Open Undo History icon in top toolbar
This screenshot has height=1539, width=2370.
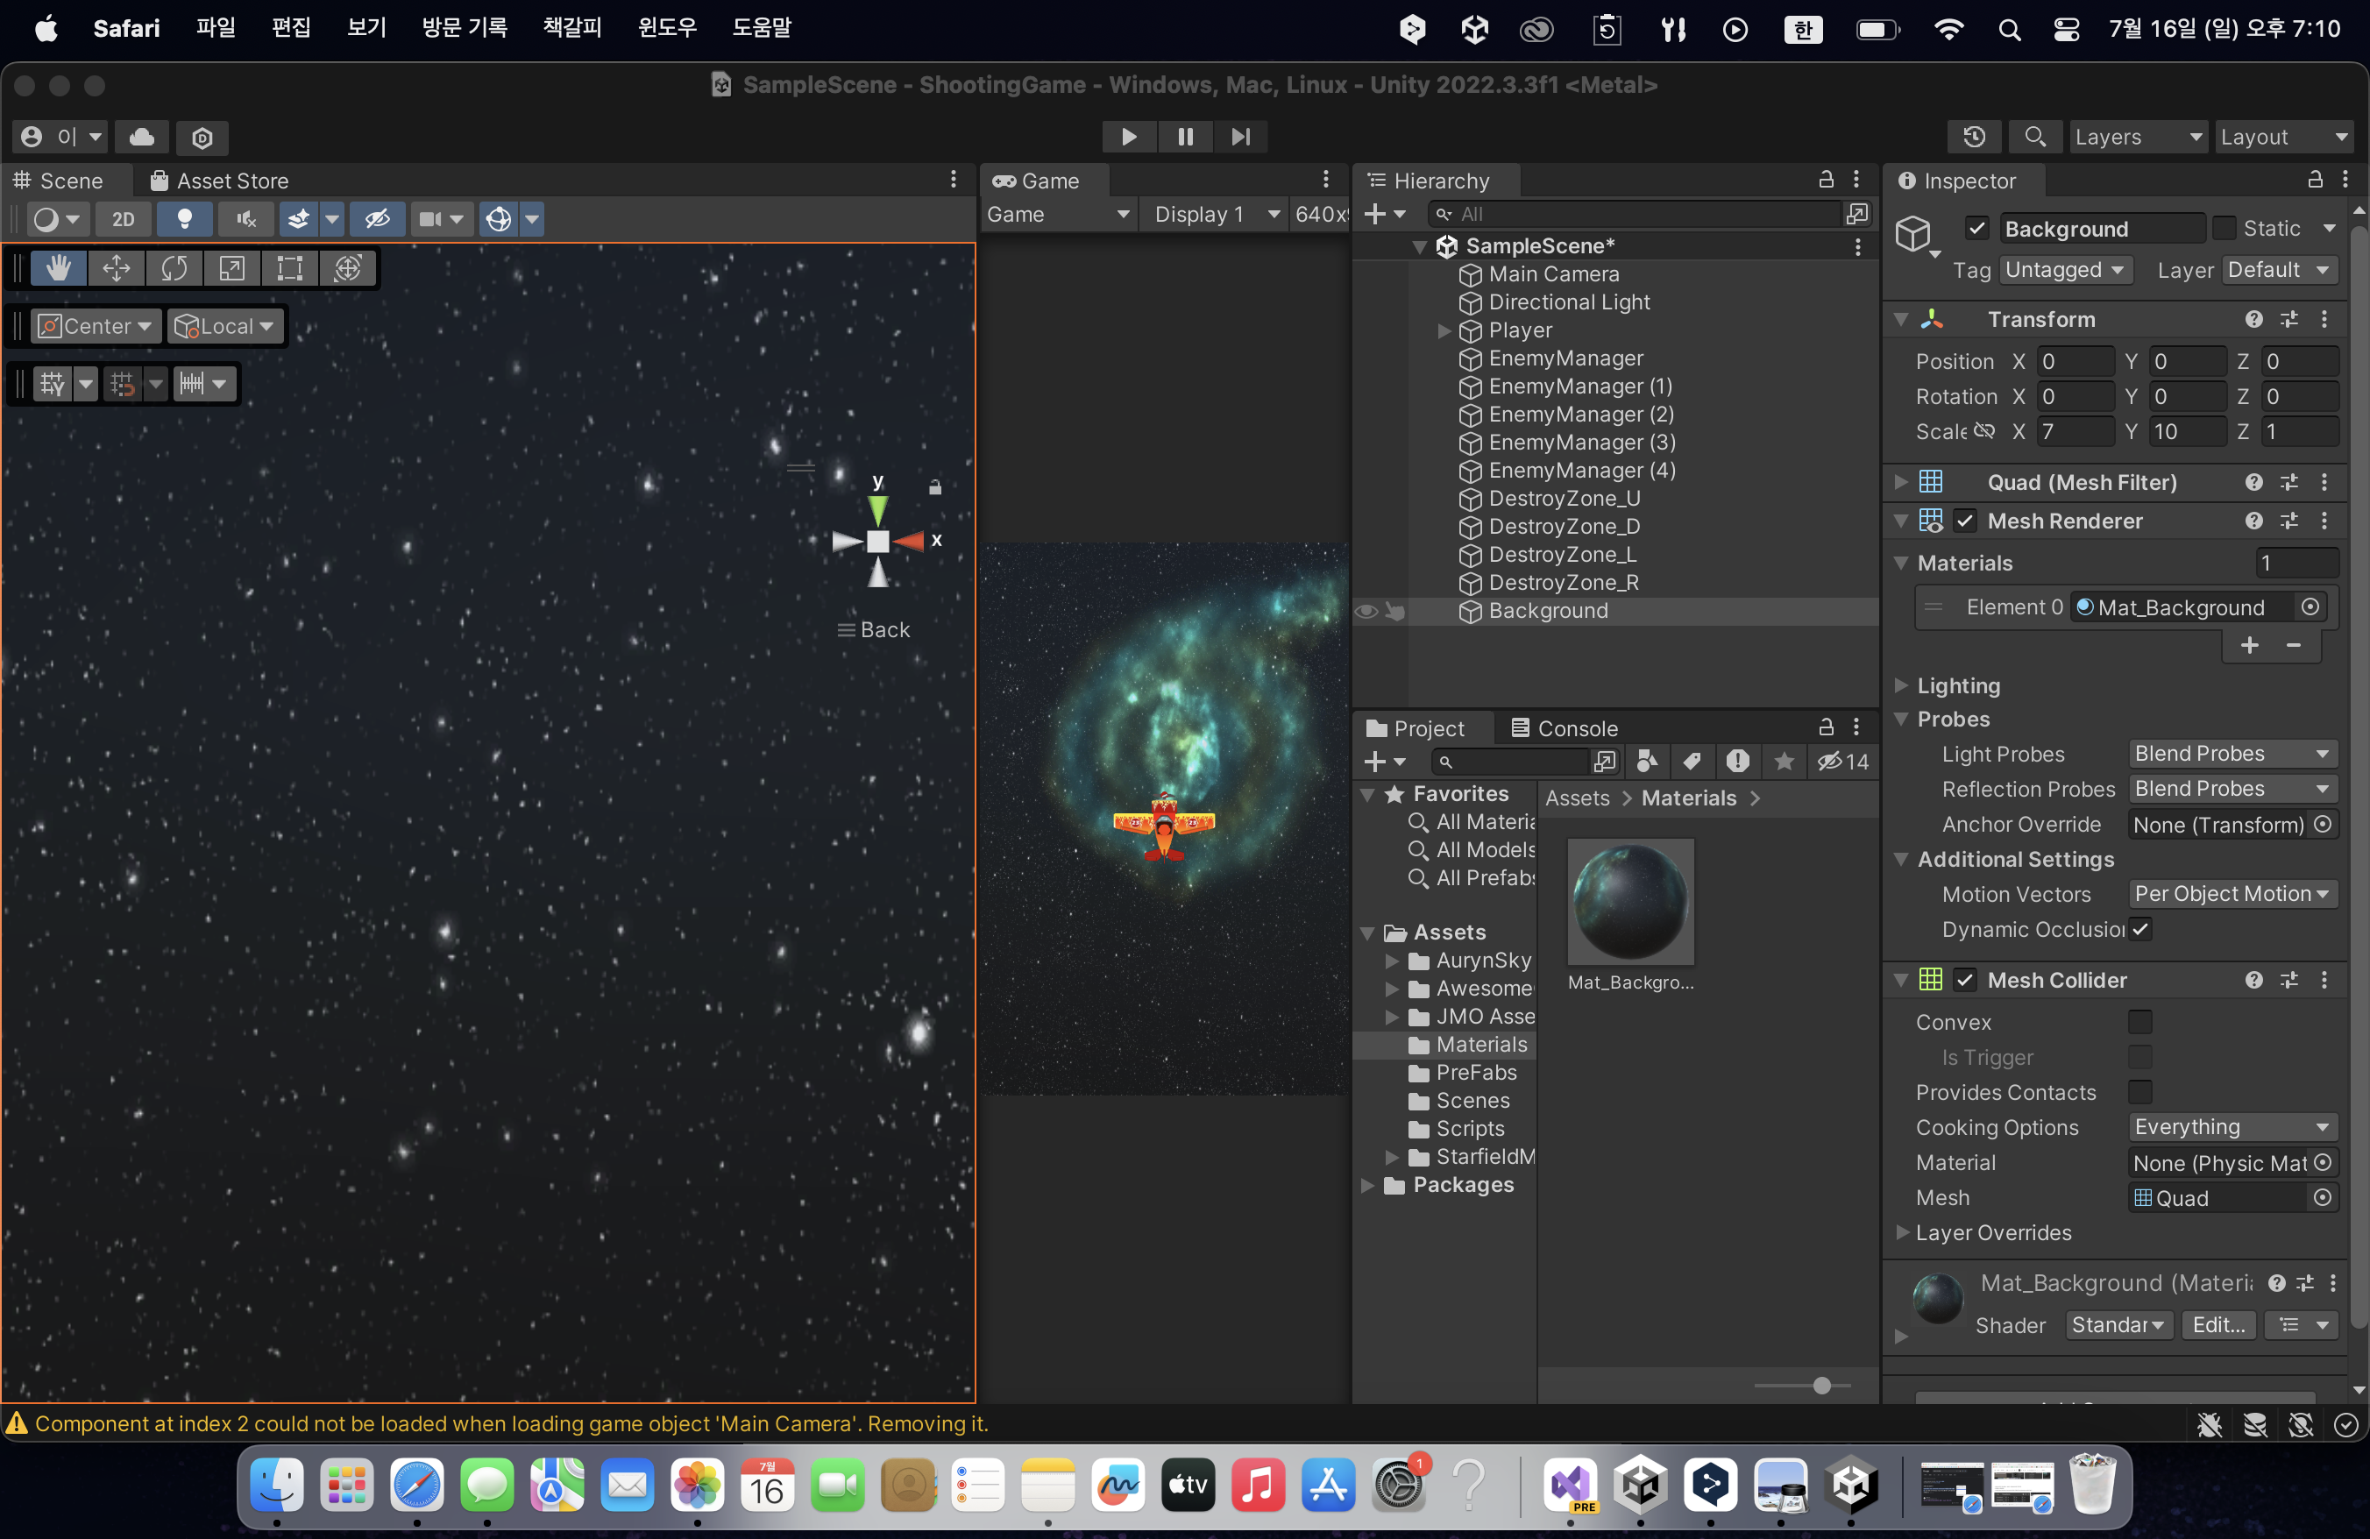[1974, 137]
